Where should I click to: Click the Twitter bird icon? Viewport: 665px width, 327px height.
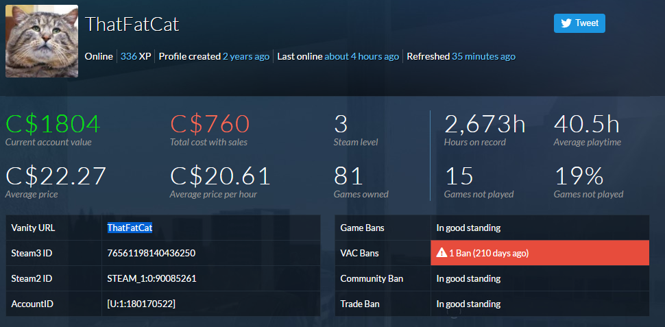[x=566, y=23]
